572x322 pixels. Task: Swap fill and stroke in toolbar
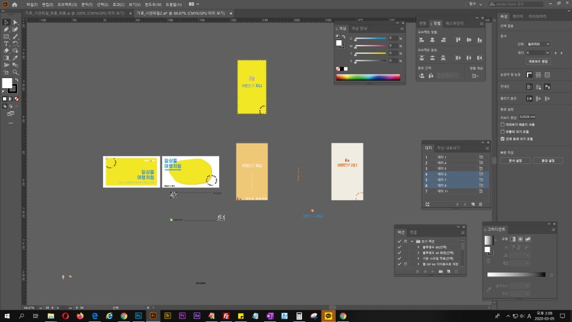coord(17,80)
